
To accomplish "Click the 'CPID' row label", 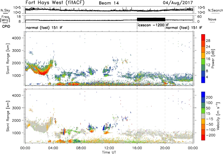I will tap(6, 26).
